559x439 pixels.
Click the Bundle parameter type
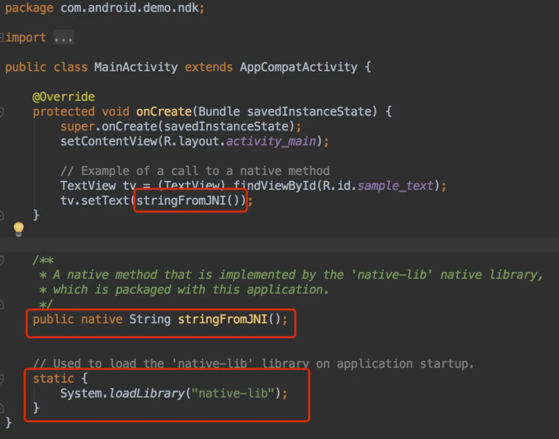pos(219,112)
